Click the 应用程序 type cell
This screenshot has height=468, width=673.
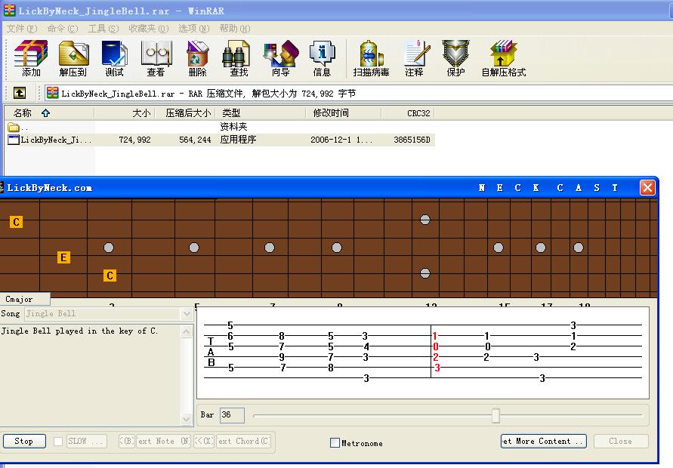coord(238,140)
